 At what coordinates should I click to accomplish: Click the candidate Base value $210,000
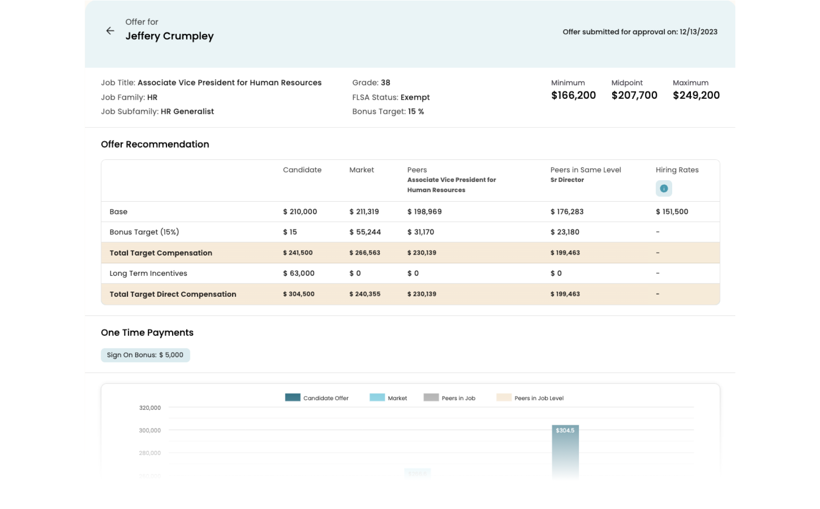pos(300,212)
